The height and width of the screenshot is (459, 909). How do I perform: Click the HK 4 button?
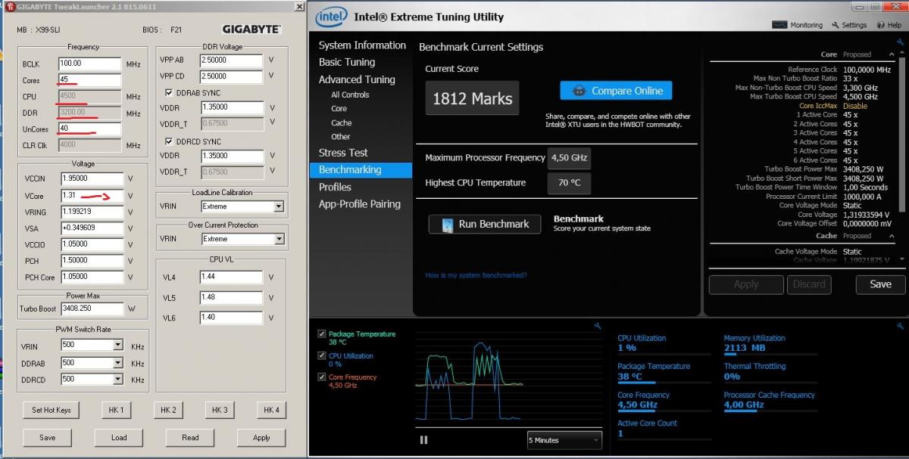click(270, 410)
